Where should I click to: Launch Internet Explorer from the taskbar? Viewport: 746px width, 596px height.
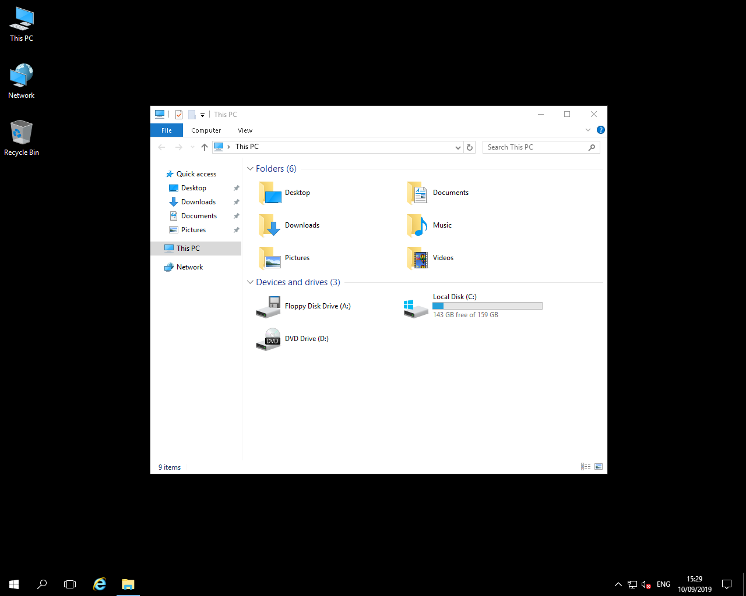(99, 584)
